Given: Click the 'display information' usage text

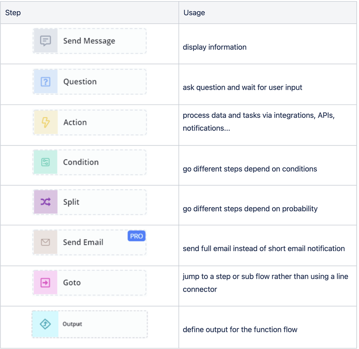Looking at the screenshot, I should click(x=215, y=47).
